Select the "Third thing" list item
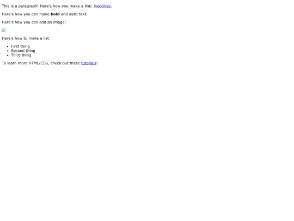Image resolution: width=294 pixels, height=221 pixels. (x=21, y=55)
